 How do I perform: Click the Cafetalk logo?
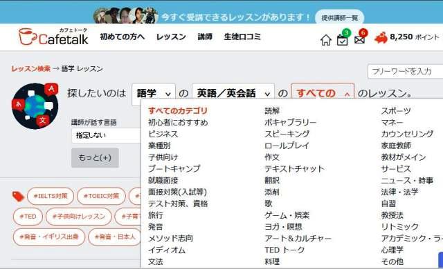click(x=53, y=37)
